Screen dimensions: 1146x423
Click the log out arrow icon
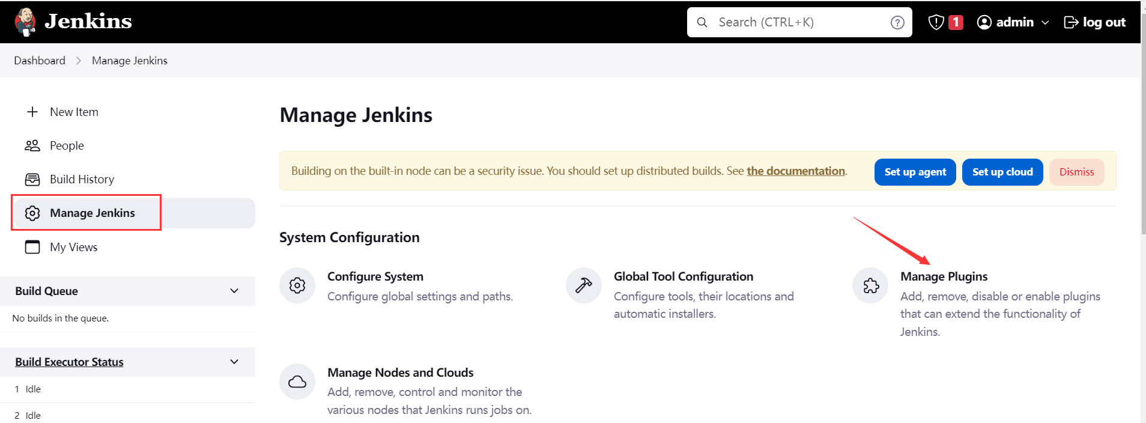point(1071,22)
